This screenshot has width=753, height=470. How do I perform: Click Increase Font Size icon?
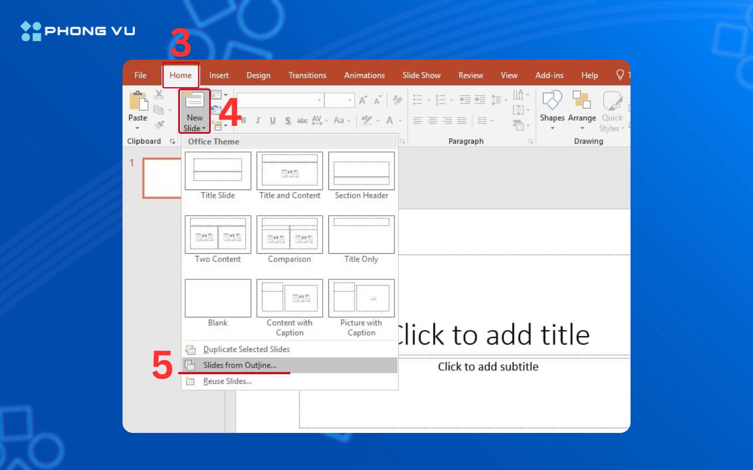pyautogui.click(x=363, y=100)
